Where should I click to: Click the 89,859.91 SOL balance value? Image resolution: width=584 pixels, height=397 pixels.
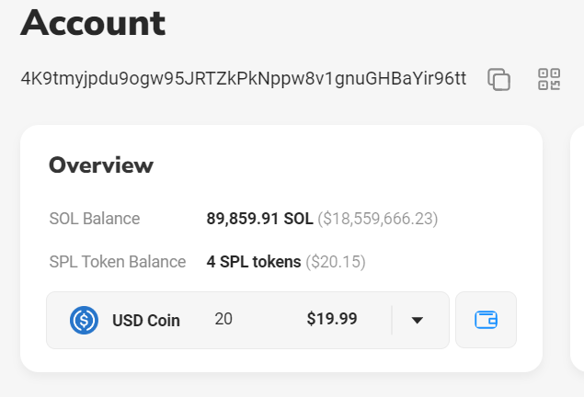click(x=259, y=219)
